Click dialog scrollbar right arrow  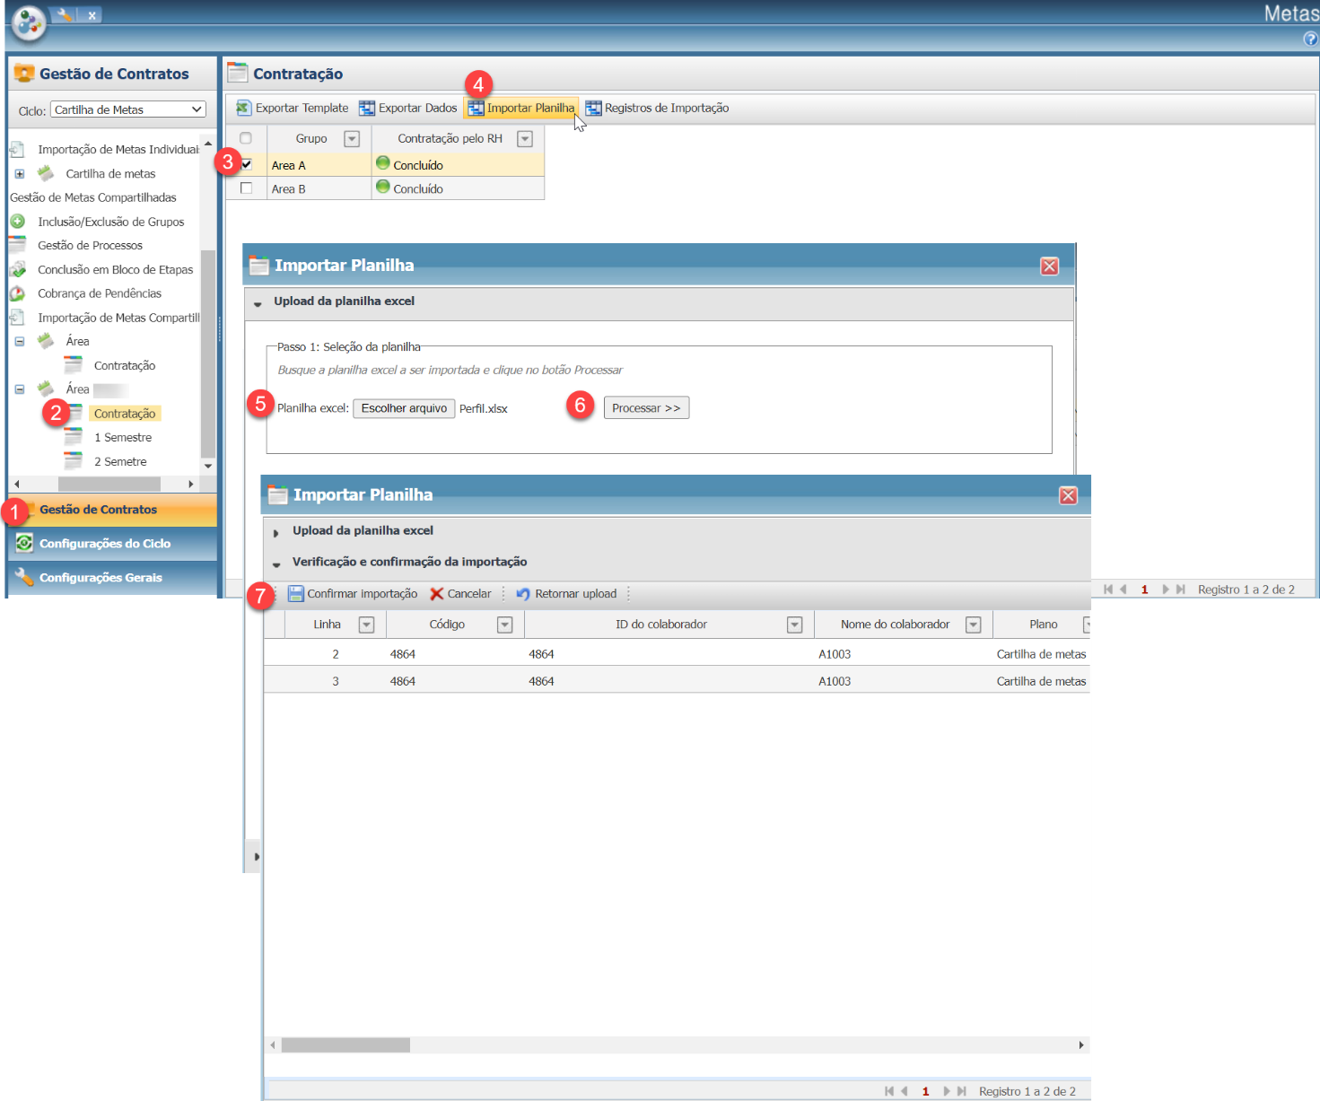(x=1081, y=1045)
